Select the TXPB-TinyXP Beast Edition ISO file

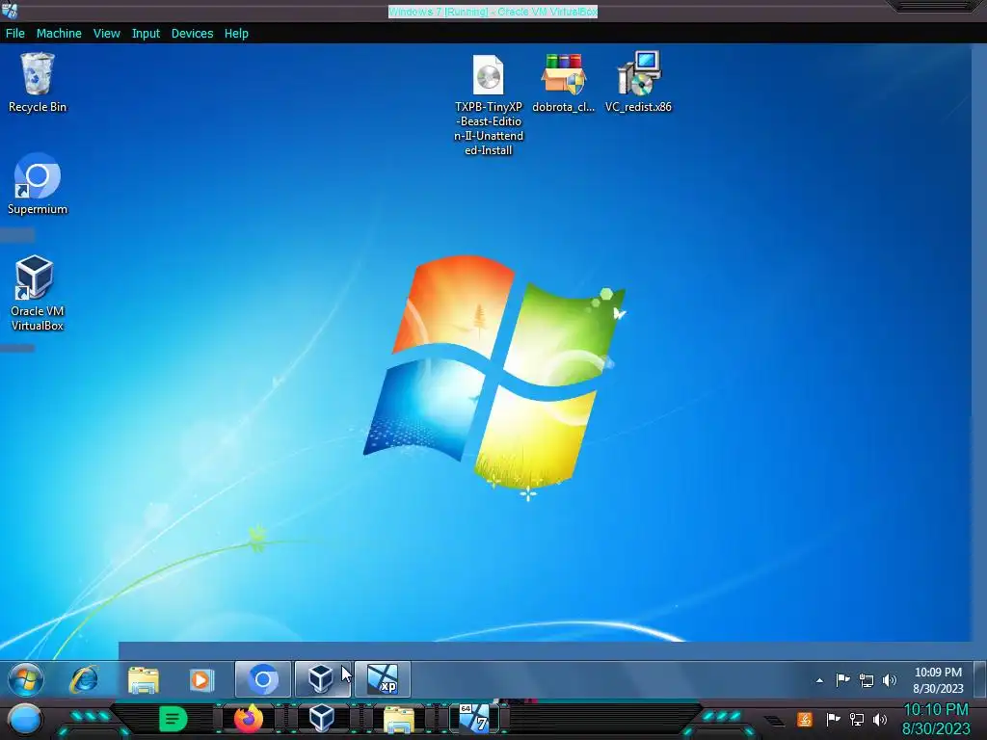point(489,104)
